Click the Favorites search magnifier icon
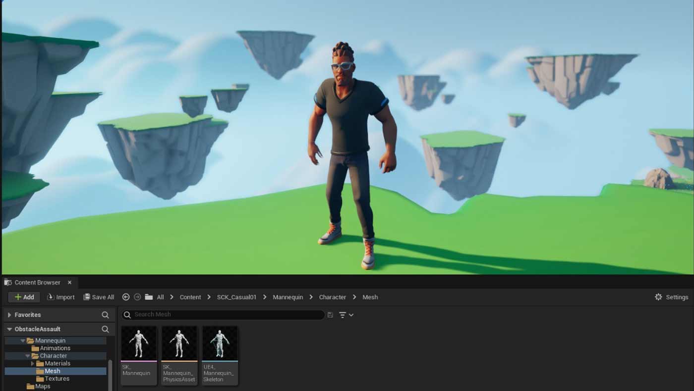 tap(105, 315)
